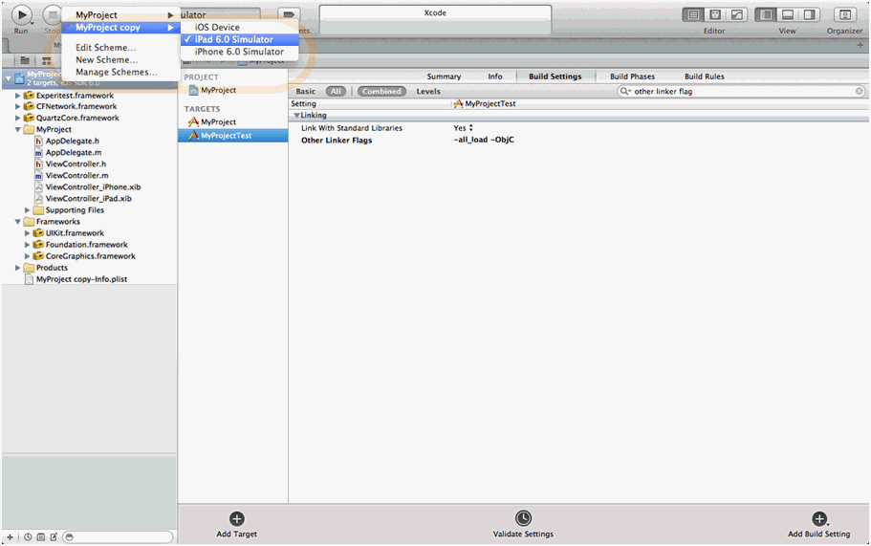Choose iPhone 6.0 Simulator from the submenu

tap(239, 52)
